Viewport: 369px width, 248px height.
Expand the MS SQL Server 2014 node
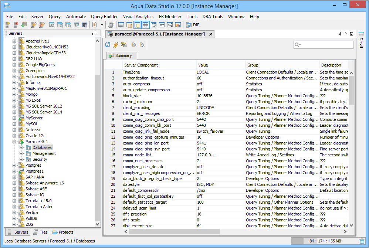(x=14, y=112)
